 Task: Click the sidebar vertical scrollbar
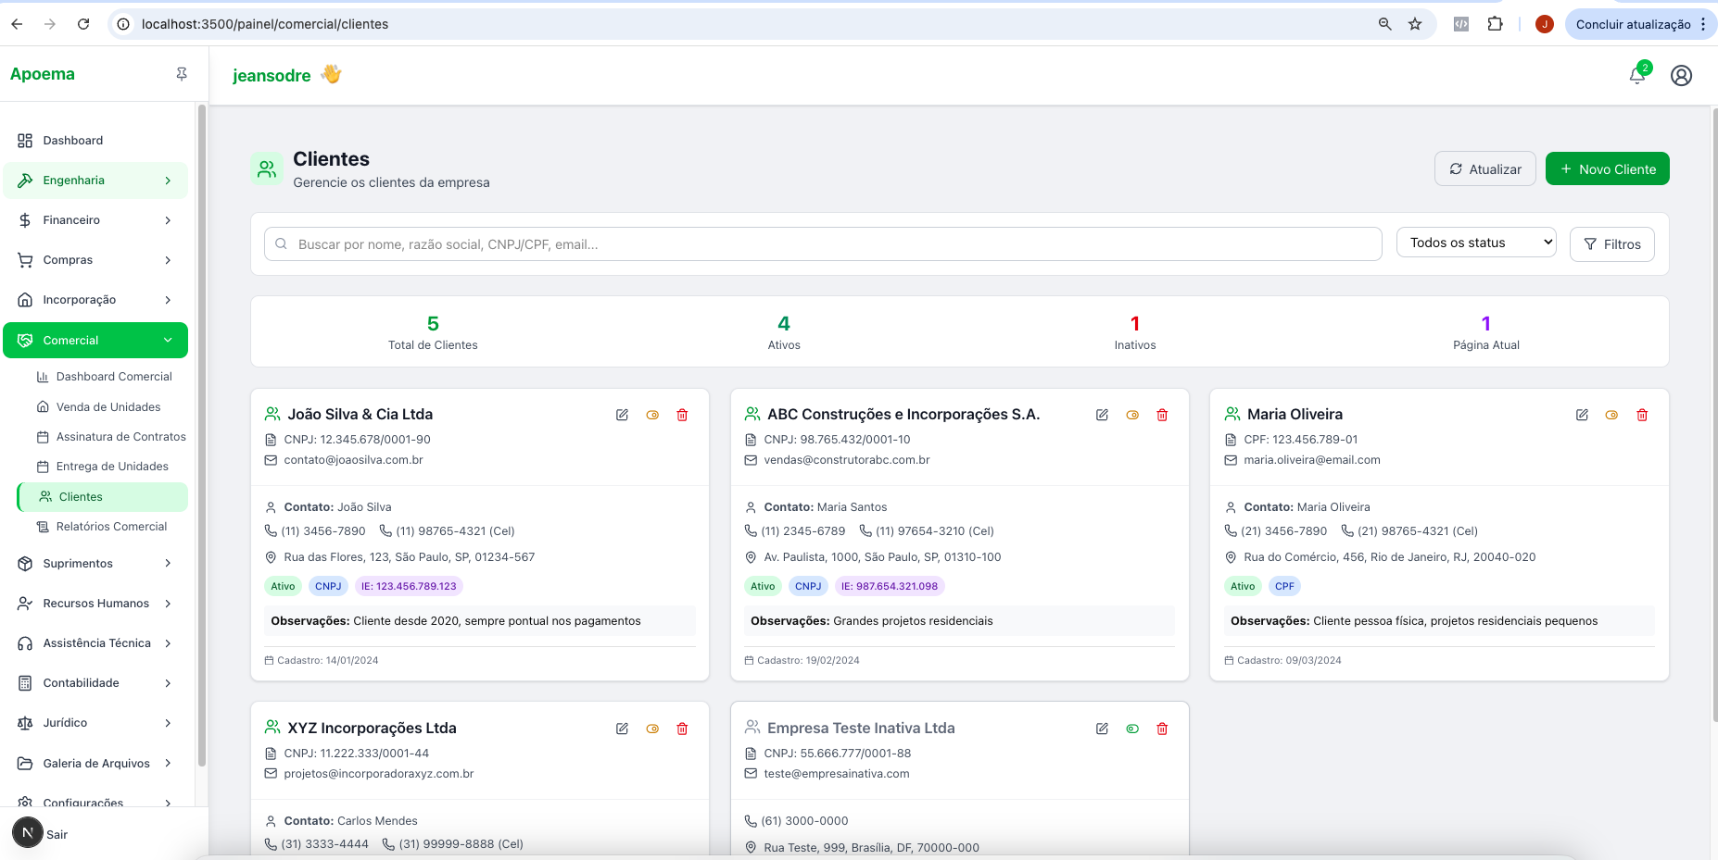[202, 435]
